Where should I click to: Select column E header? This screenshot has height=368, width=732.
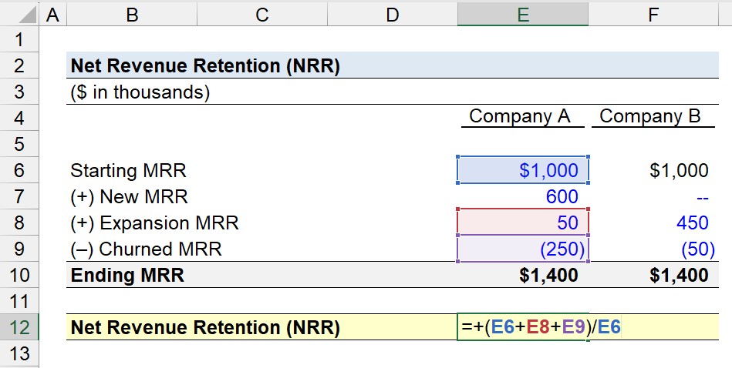[523, 15]
